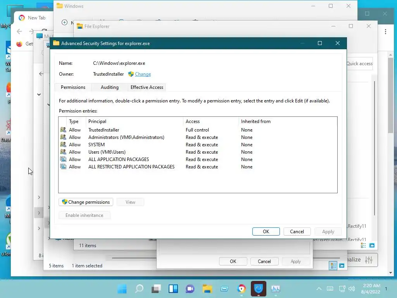Open network tray icon

click(342, 289)
